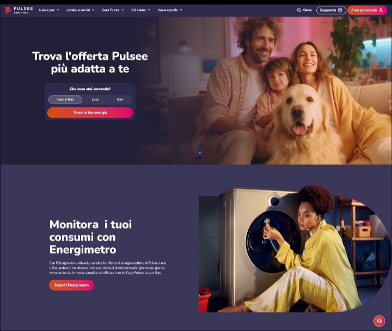
Task: Go to Area personale
Action: tap(367, 10)
